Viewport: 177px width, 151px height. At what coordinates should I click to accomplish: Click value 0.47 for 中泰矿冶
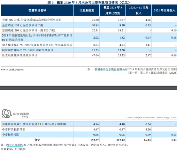122,130
